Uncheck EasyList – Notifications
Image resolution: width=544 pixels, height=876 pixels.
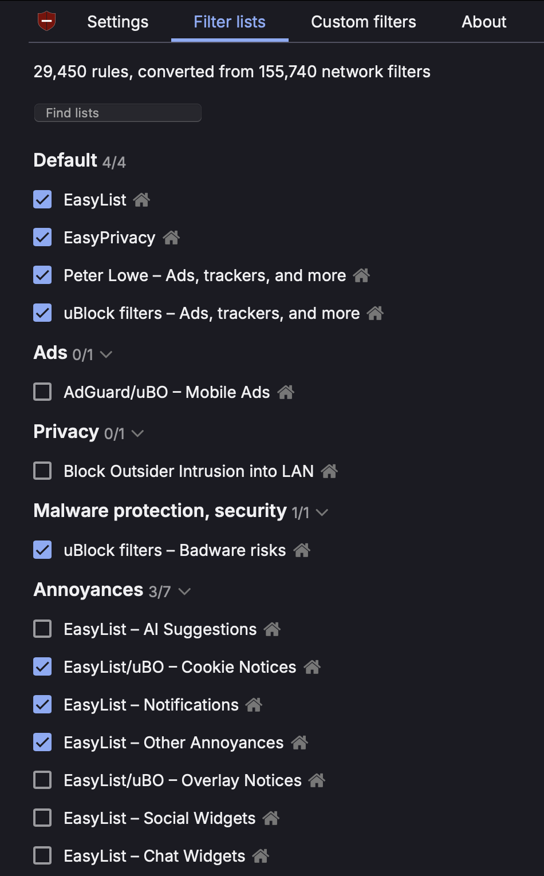click(x=42, y=704)
